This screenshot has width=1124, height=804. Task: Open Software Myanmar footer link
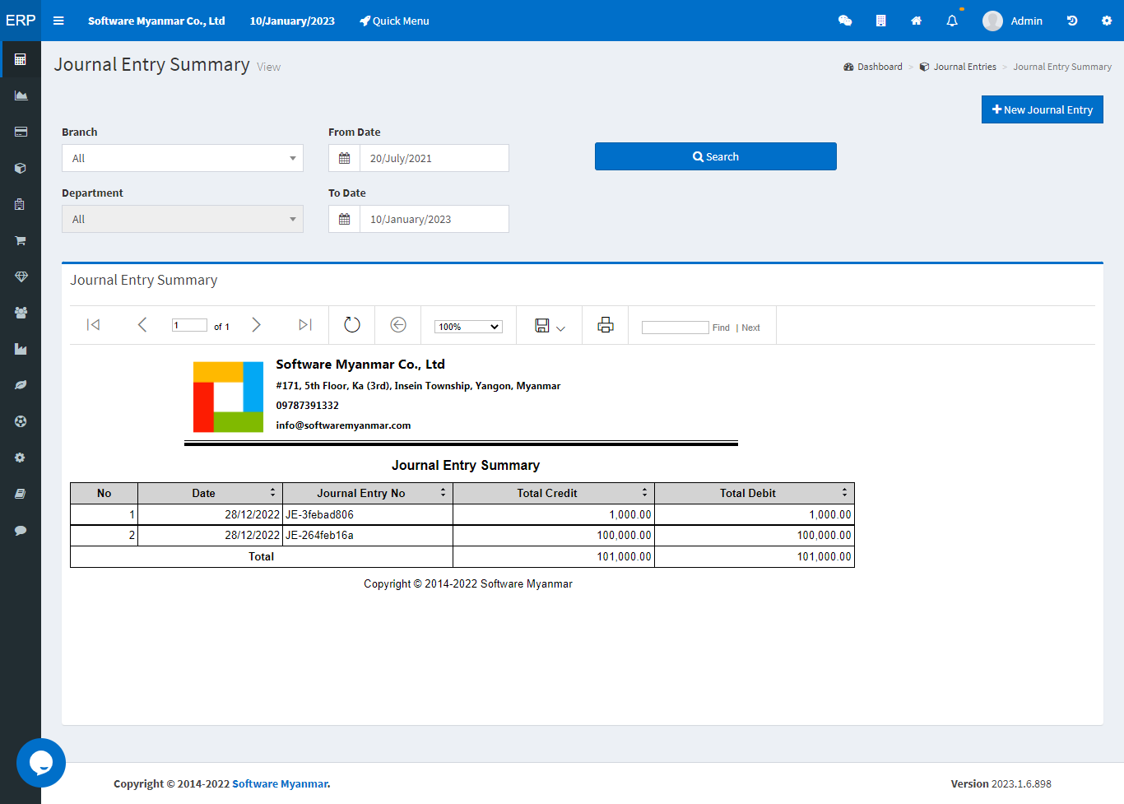(x=281, y=783)
